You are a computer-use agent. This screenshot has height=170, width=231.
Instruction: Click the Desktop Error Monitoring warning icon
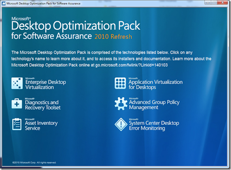[x=121, y=124]
